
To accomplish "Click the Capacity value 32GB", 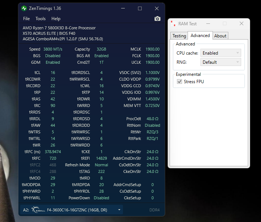I will point(101,49).
